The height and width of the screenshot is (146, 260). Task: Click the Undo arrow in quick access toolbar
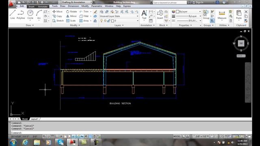click(x=47, y=2)
